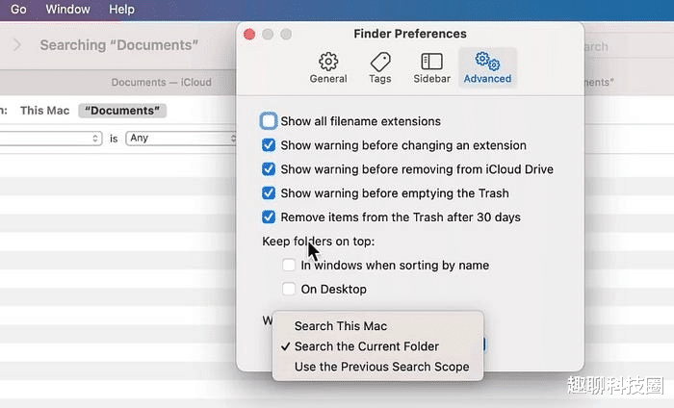Enable folders on top in windows when sorting by name
Viewport: 674px width, 408px height.
289,265
